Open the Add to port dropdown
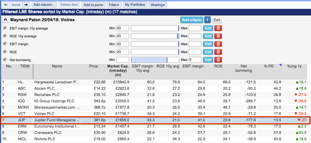The height and width of the screenshot is (143, 311). tap(94, 5)
